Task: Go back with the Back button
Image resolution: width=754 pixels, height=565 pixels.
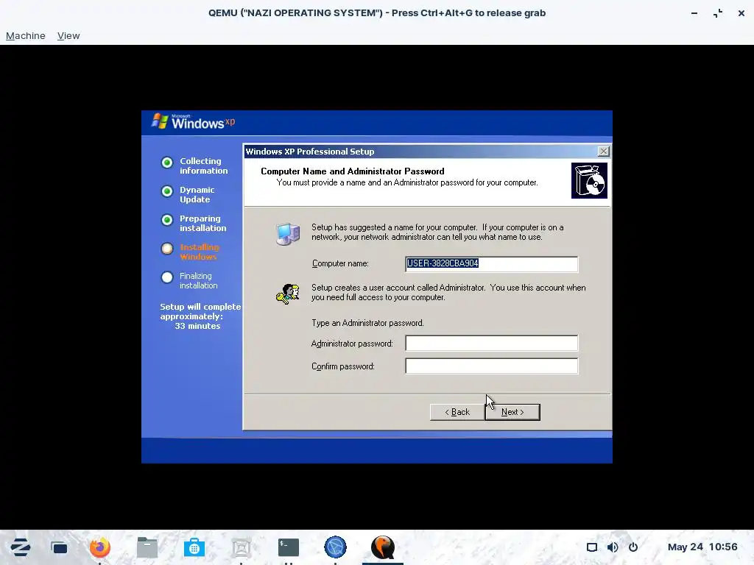Action: [457, 412]
